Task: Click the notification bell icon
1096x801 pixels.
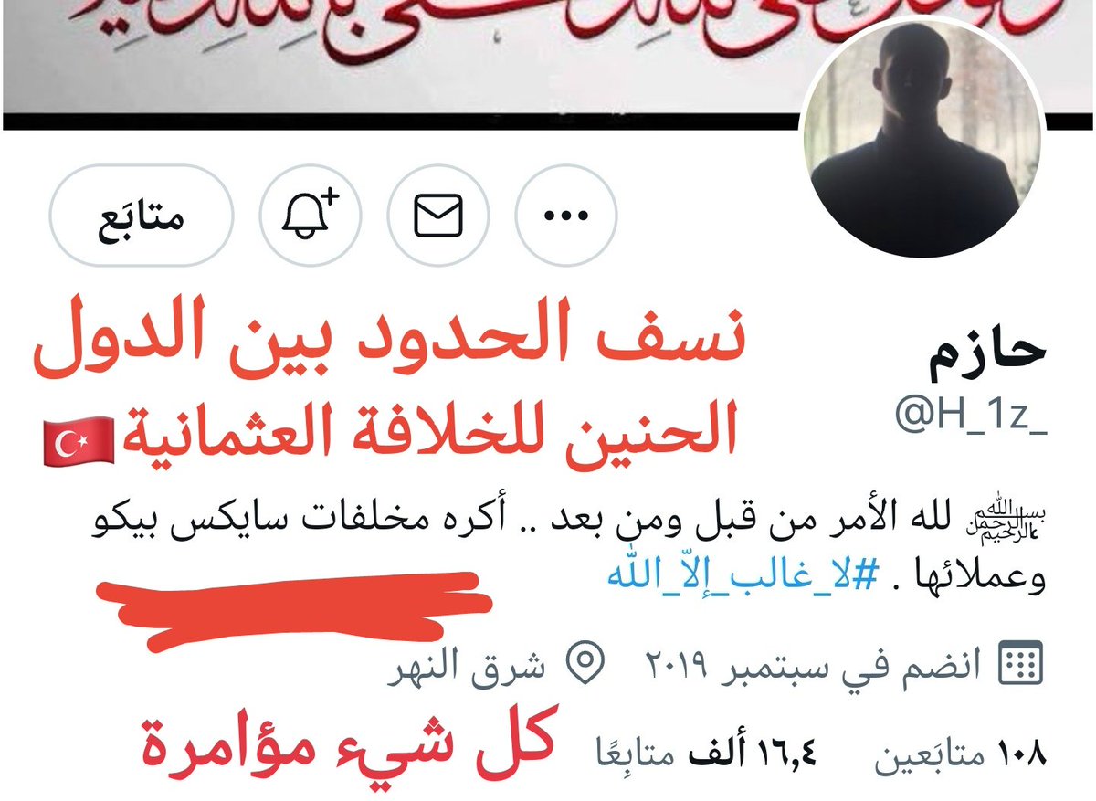Action: click(310, 216)
